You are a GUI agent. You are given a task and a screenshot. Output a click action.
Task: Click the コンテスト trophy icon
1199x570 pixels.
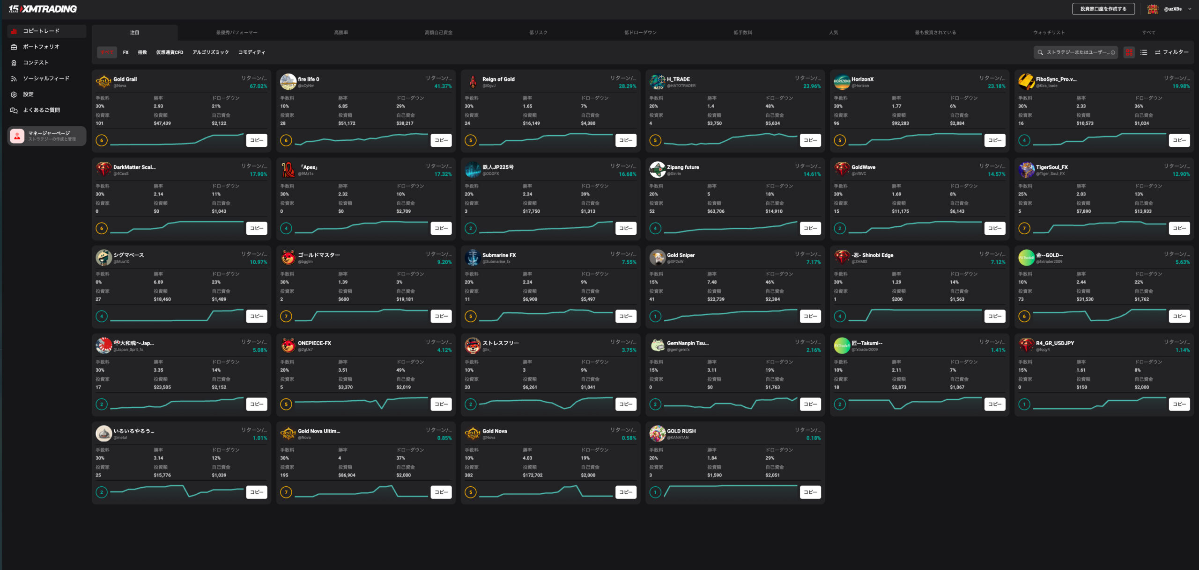click(x=14, y=63)
